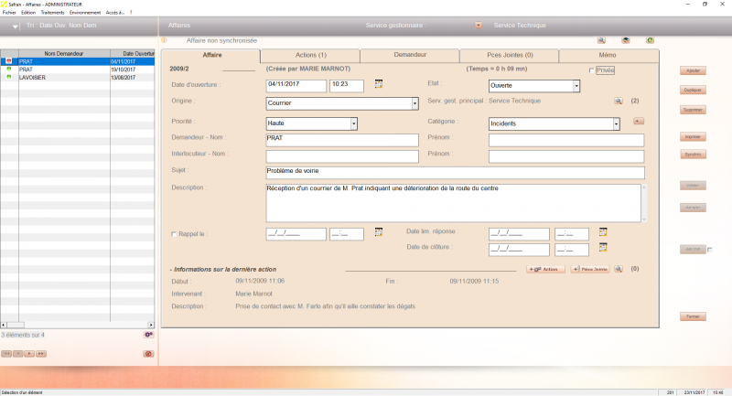This screenshot has height=396, width=732.
Task: Switch to the Mémo tab
Action: (608, 55)
